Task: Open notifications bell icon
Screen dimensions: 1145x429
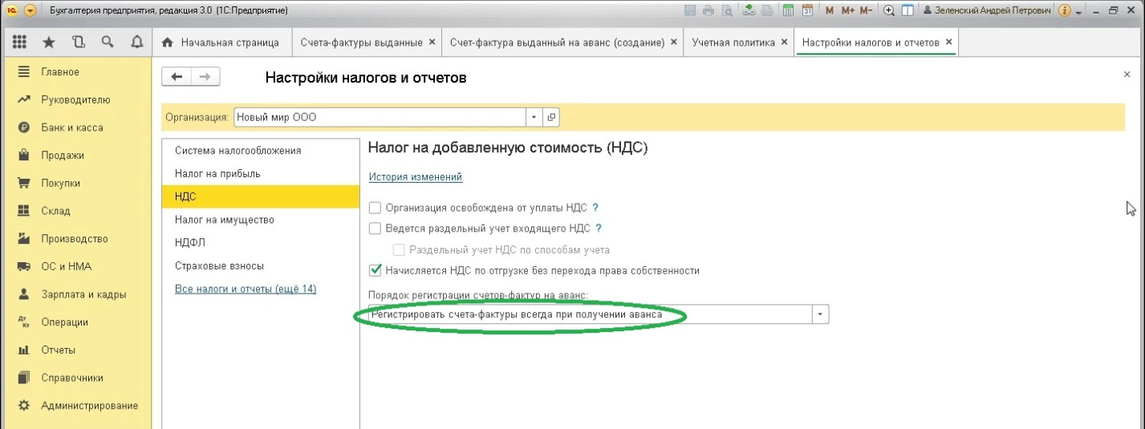Action: [x=136, y=42]
